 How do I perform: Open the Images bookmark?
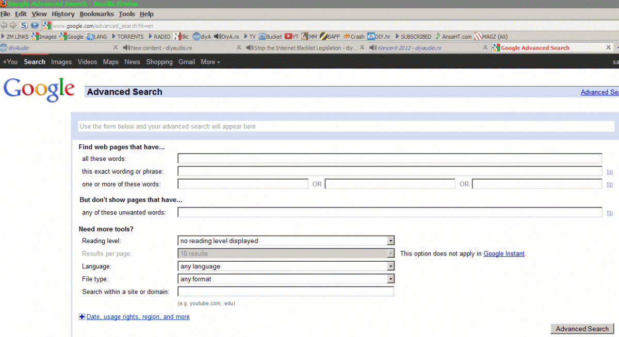(44, 37)
